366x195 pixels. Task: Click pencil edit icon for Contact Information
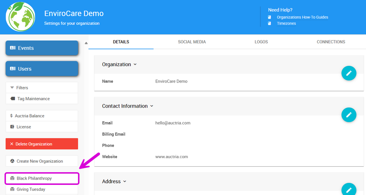pyautogui.click(x=349, y=115)
